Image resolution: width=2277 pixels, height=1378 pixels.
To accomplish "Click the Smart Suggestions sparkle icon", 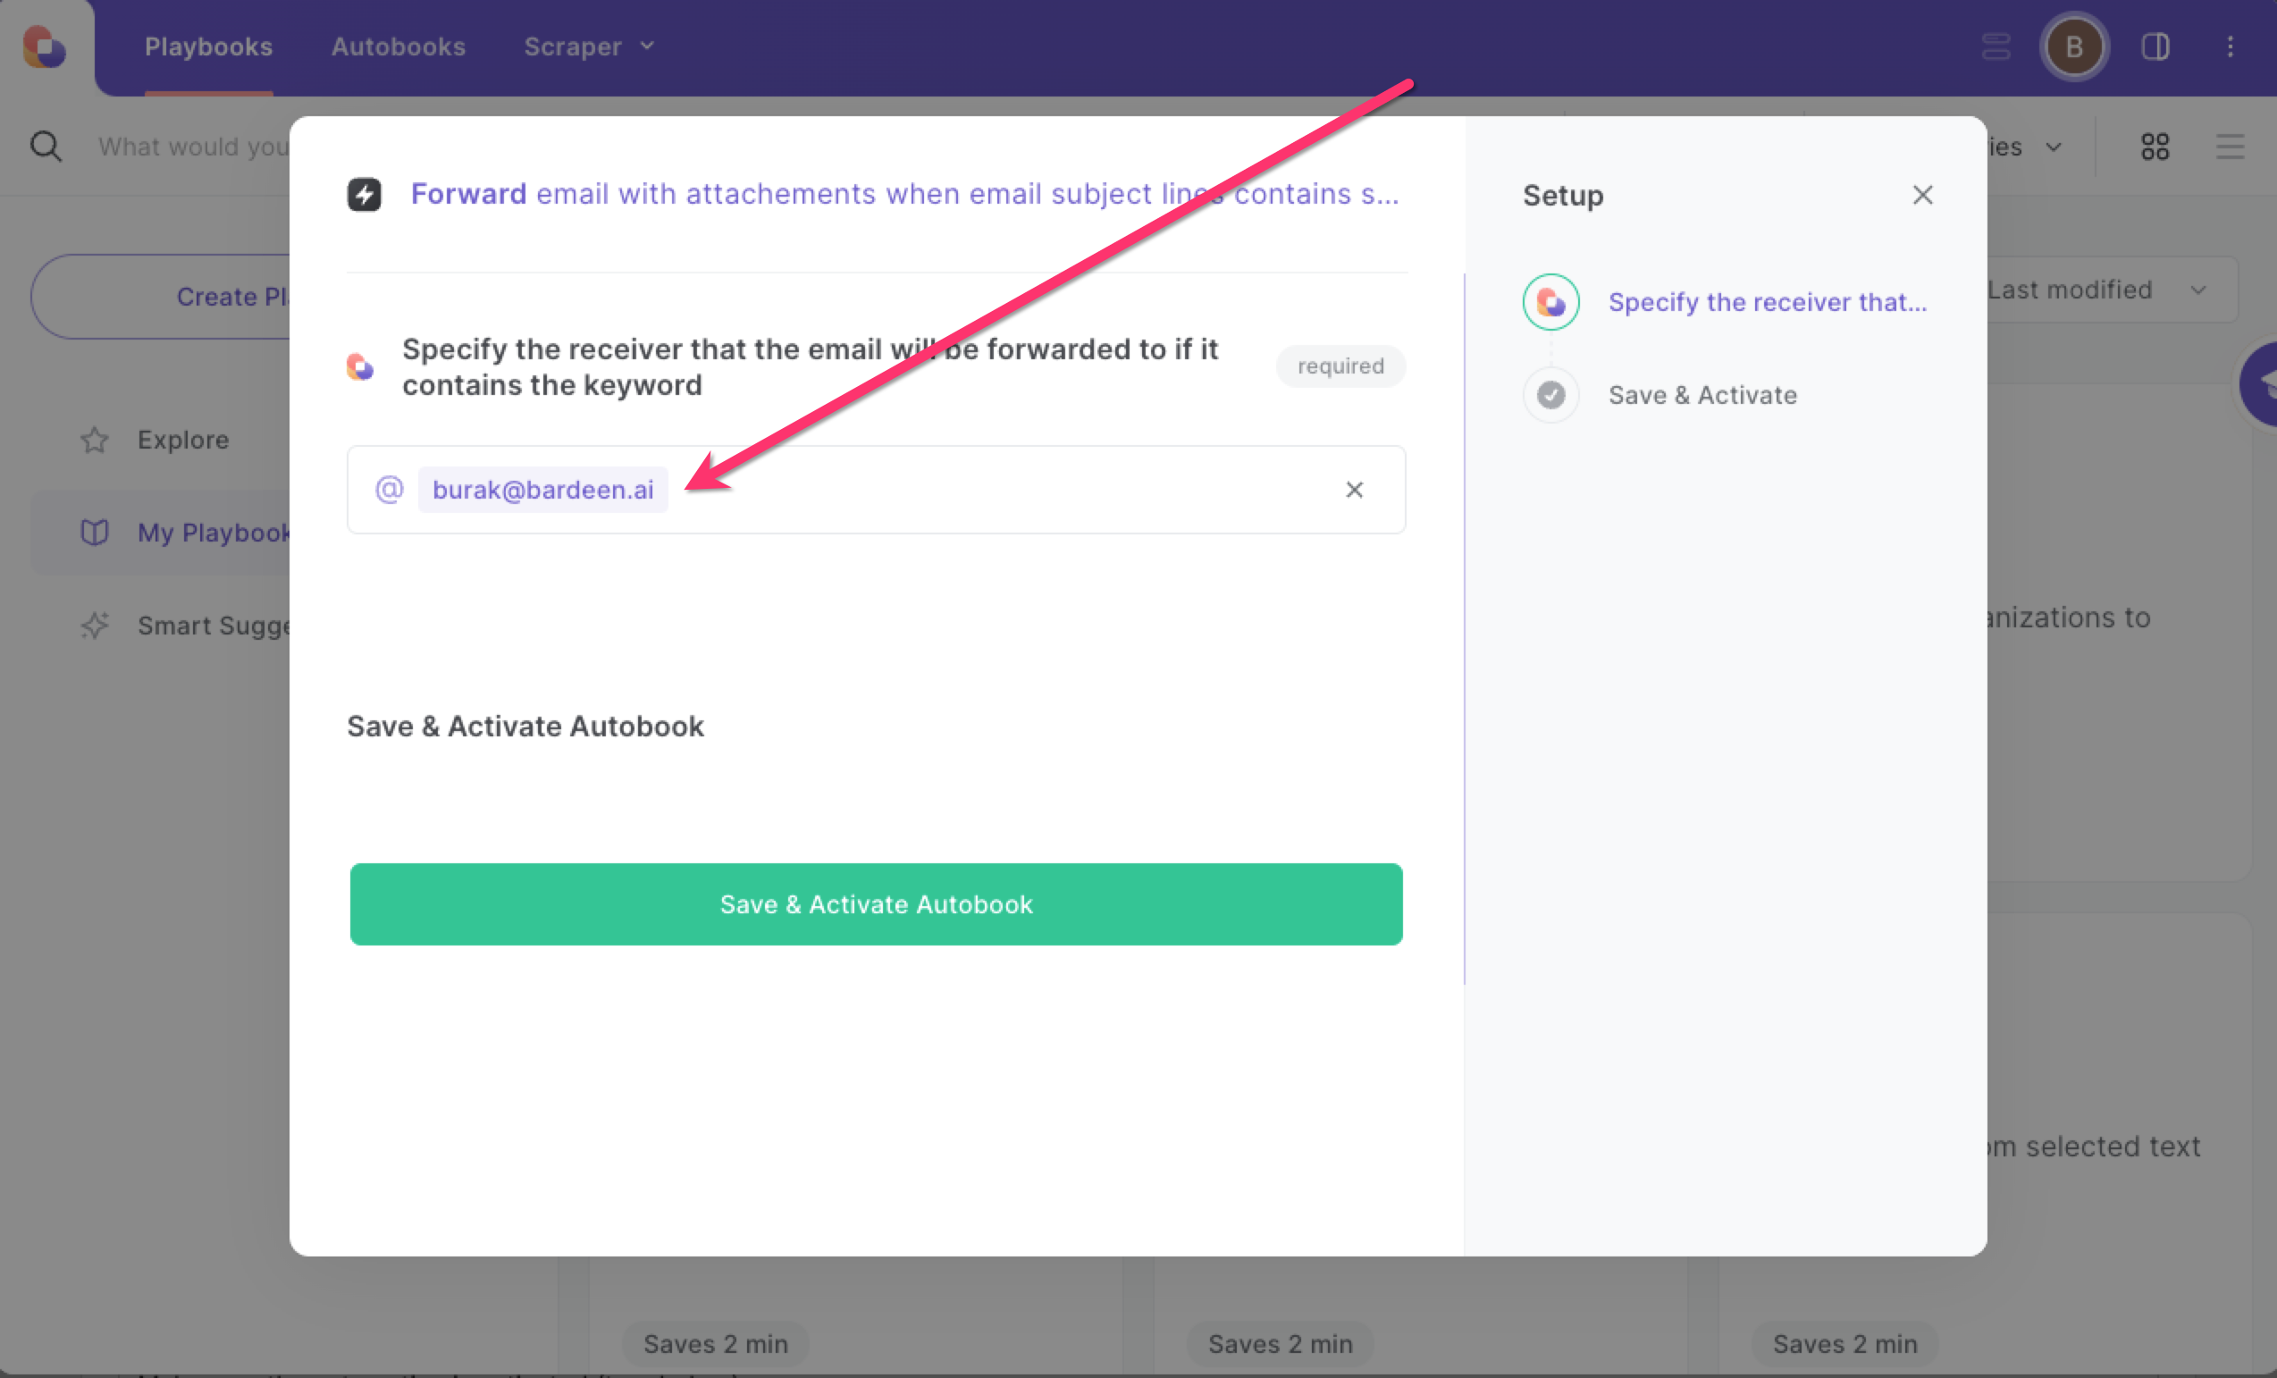I will [94, 626].
